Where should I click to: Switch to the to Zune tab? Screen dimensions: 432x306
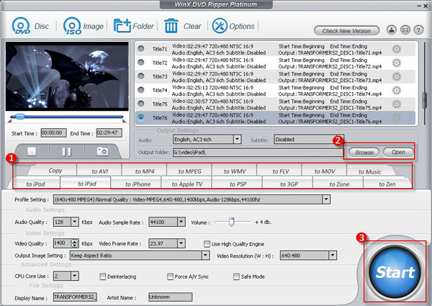339,184
